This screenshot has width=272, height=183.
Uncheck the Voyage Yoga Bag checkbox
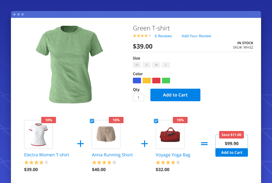tap(156, 121)
